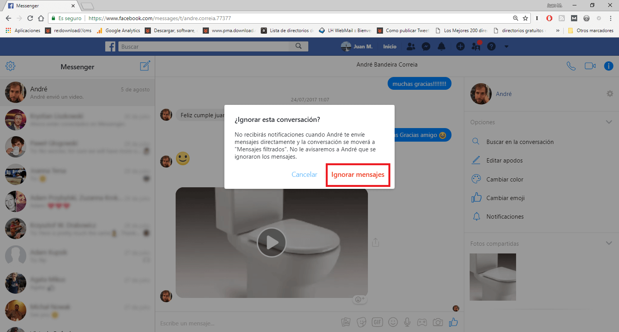Viewport: 619px width, 332px height.
Task: Open the GIF picker
Action: [377, 322]
